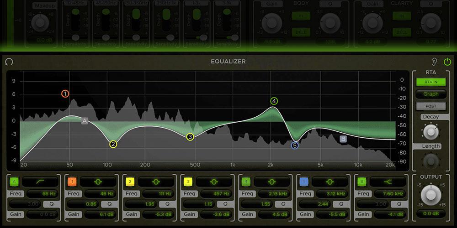Select band 2 frequency field 111 Hz
Viewport: 457px width, 228px height.
[159, 194]
